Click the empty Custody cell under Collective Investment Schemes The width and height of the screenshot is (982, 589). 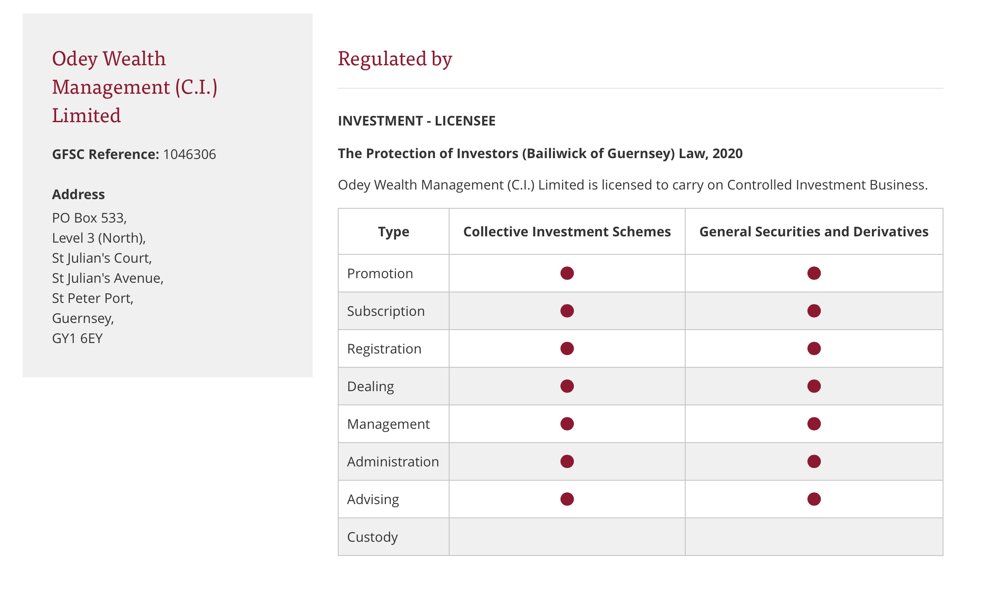tap(567, 537)
